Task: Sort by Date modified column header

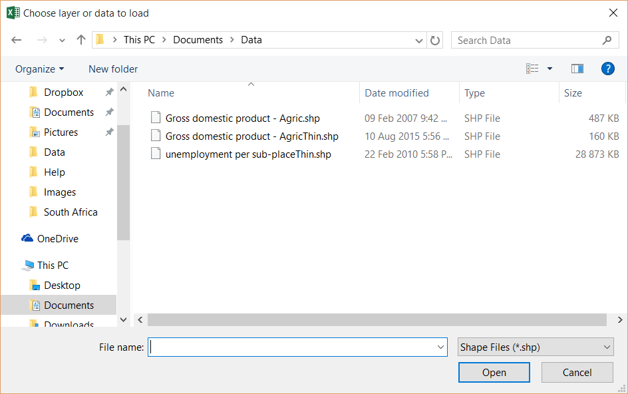Action: point(396,93)
